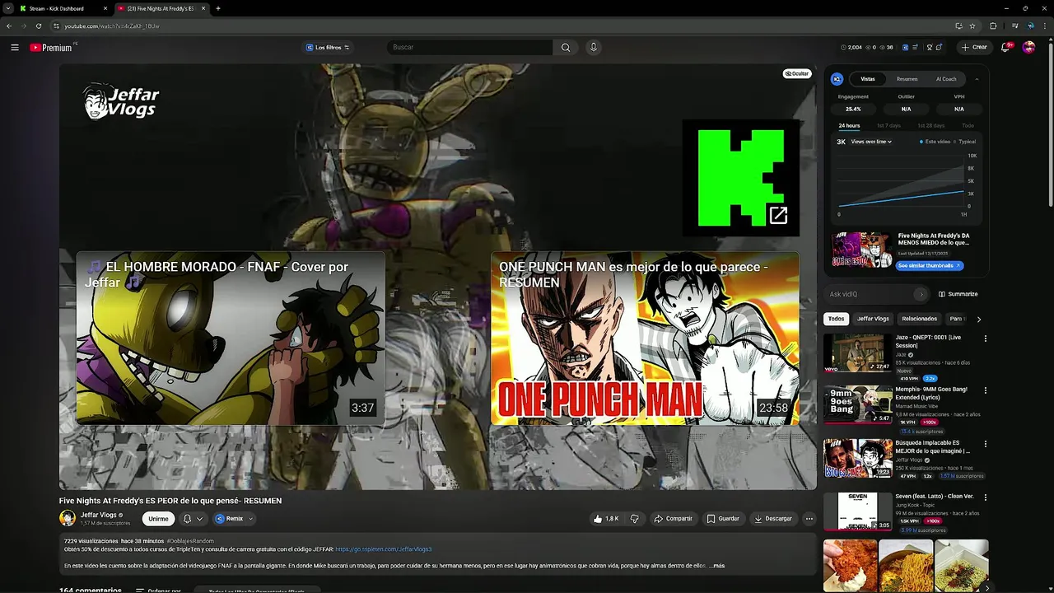
Task: Expand the Remix dropdown arrow
Action: (250, 519)
